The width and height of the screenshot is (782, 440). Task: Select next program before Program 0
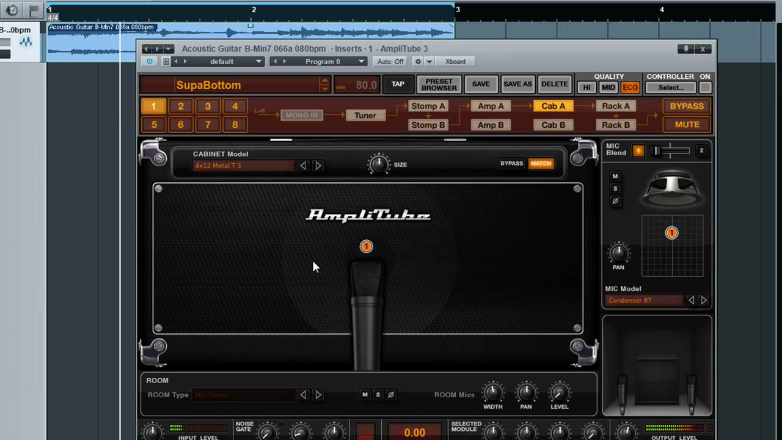click(x=284, y=61)
